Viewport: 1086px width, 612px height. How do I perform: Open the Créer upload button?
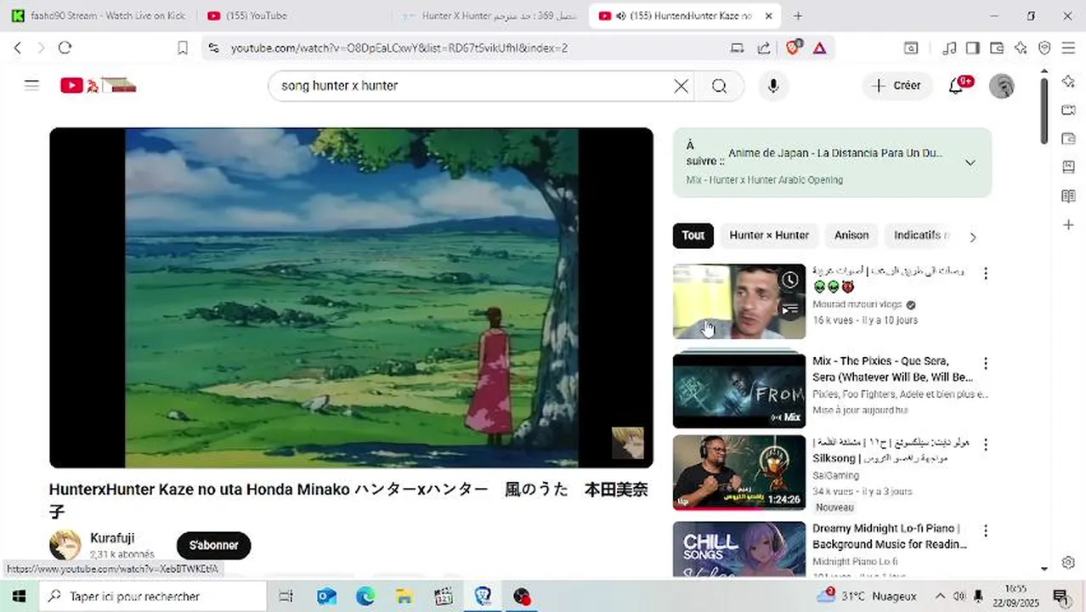pos(897,86)
